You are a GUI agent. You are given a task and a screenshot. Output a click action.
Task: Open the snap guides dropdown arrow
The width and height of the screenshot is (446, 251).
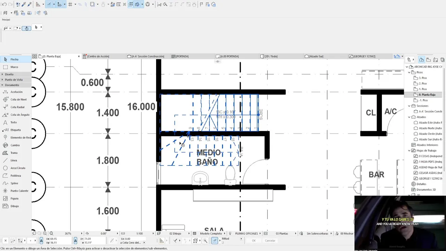54,5
